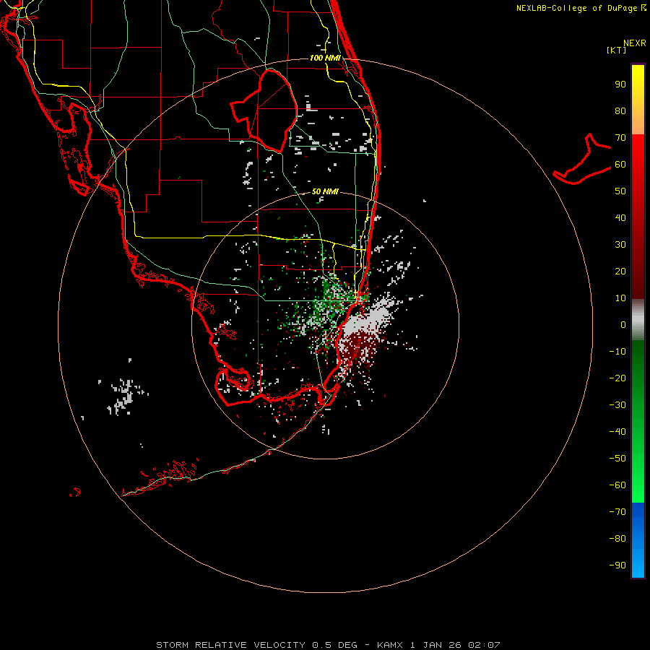Click the -50 value on the velocity scale
This screenshot has height=650, width=650.
(x=617, y=459)
